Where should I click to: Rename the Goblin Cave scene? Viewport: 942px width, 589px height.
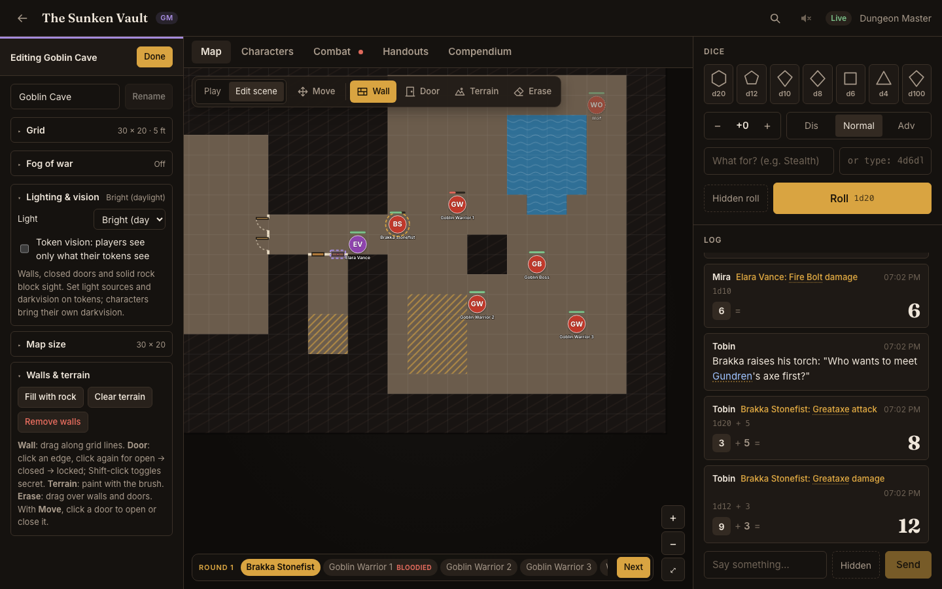[x=148, y=96]
